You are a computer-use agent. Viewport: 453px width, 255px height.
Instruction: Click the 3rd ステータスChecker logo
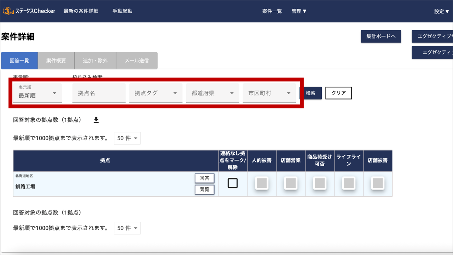[29, 11]
